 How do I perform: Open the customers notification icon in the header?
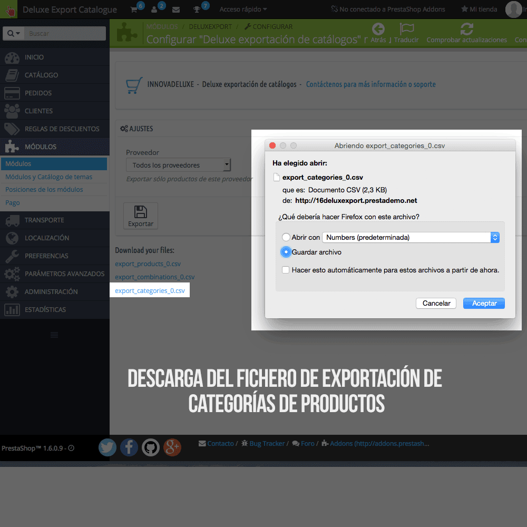point(154,9)
